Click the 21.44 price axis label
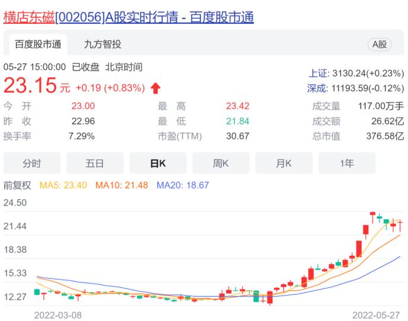Image resolution: width=408 pixels, height=321 pixels. point(15,226)
